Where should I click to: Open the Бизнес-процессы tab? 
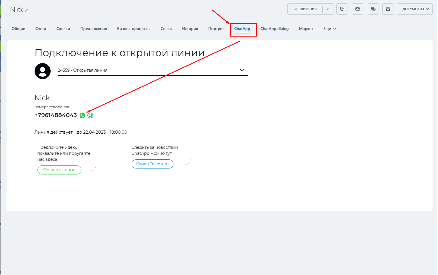point(134,29)
